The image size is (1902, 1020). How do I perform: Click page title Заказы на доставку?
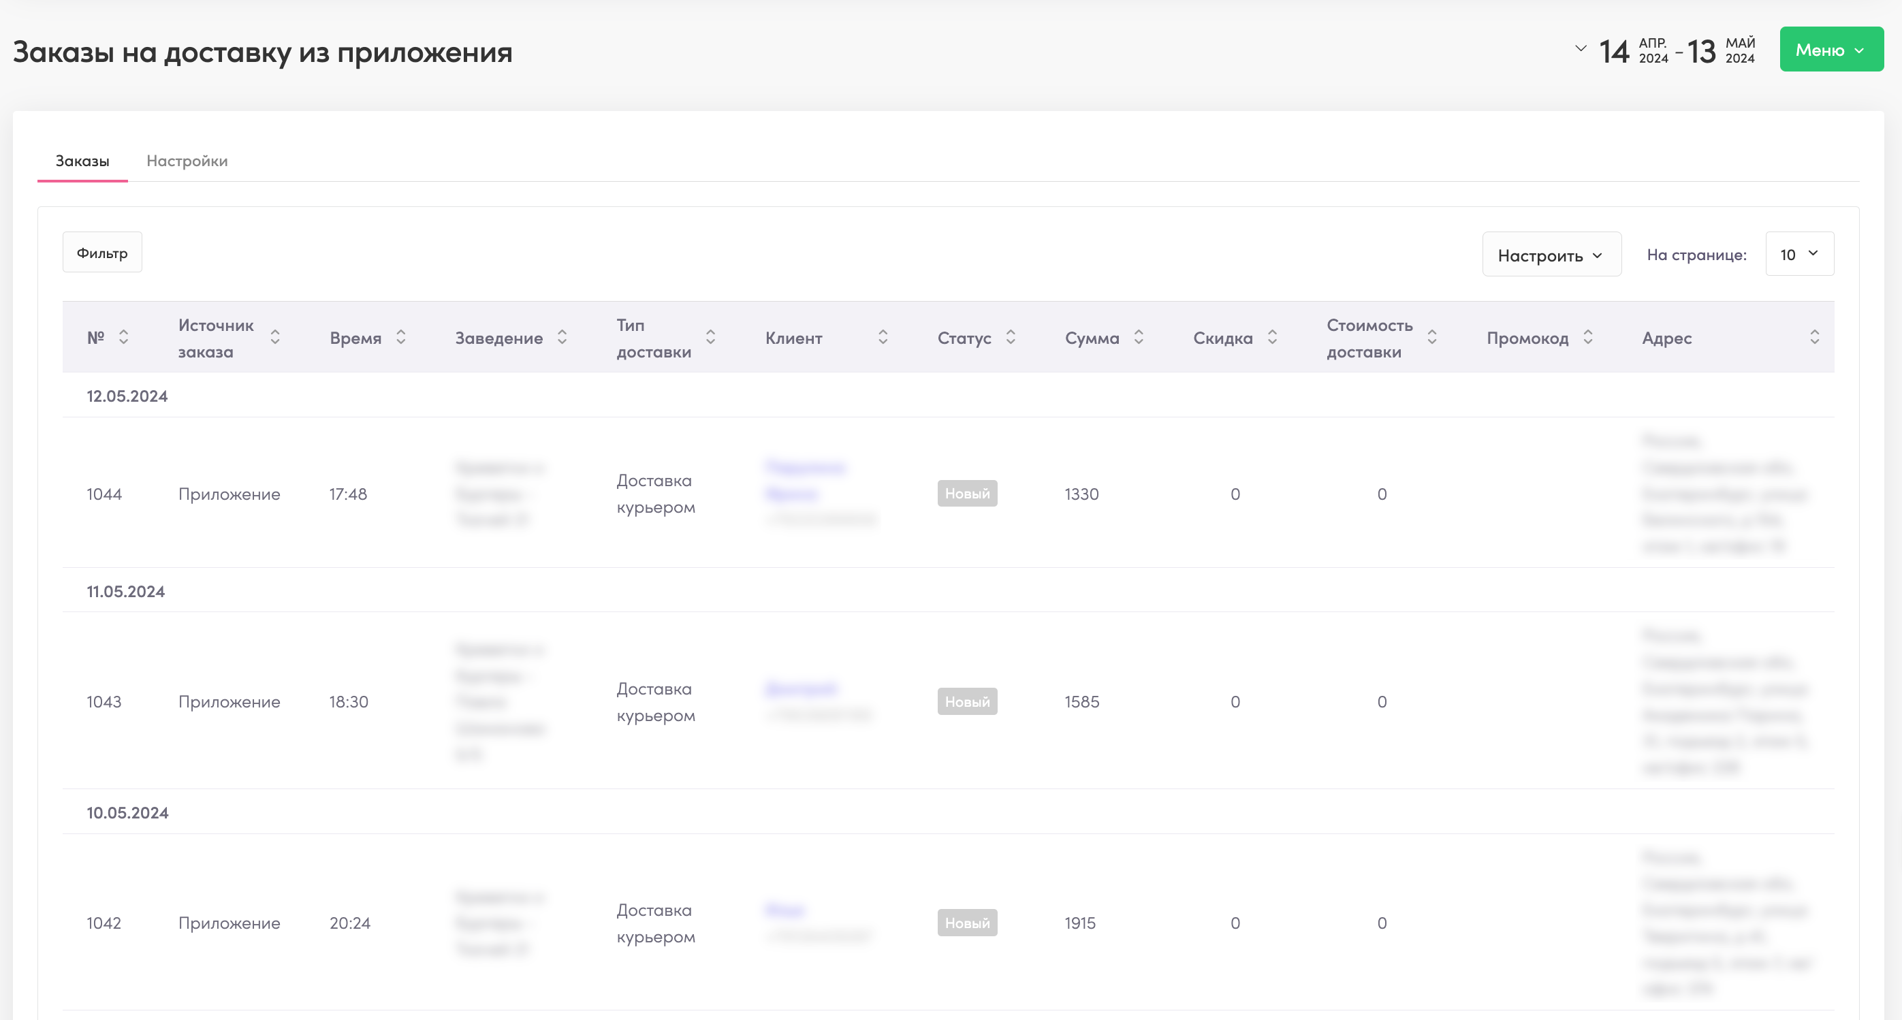[x=262, y=52]
